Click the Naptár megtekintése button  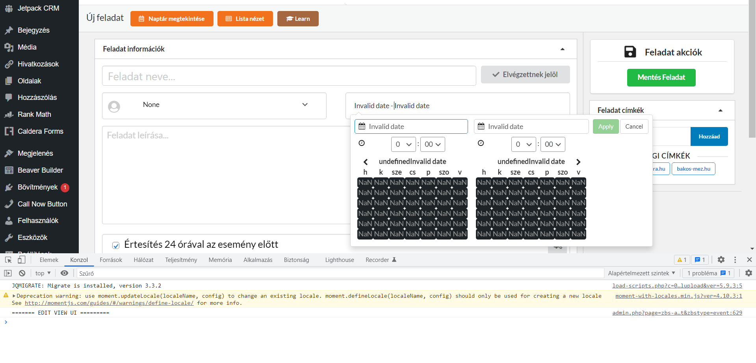tap(172, 19)
